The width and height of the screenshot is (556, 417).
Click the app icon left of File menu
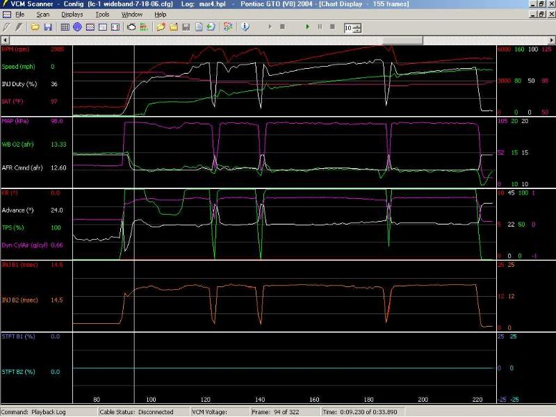pos(6,14)
